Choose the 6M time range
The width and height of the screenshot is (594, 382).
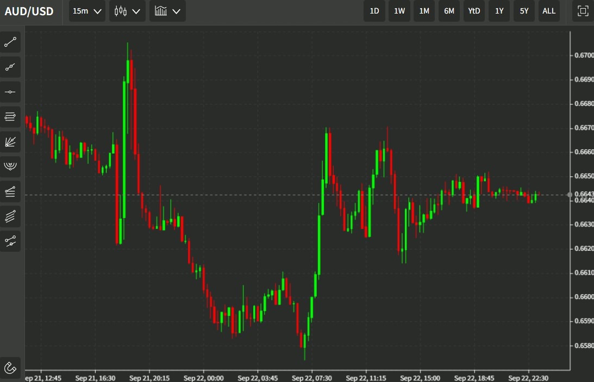pos(449,11)
